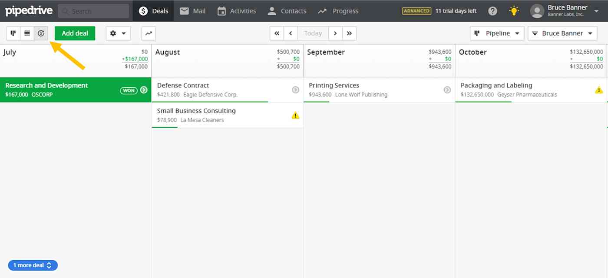This screenshot has width=608, height=278.
Task: Open the Activities calendar
Action: point(237,11)
